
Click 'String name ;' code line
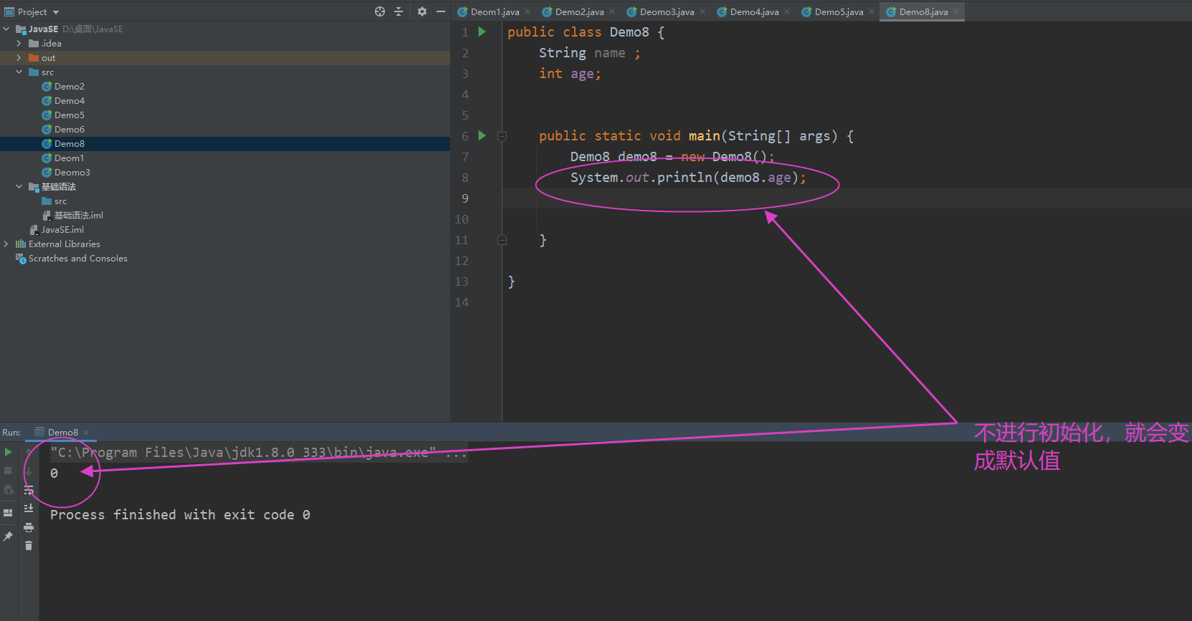coord(590,53)
